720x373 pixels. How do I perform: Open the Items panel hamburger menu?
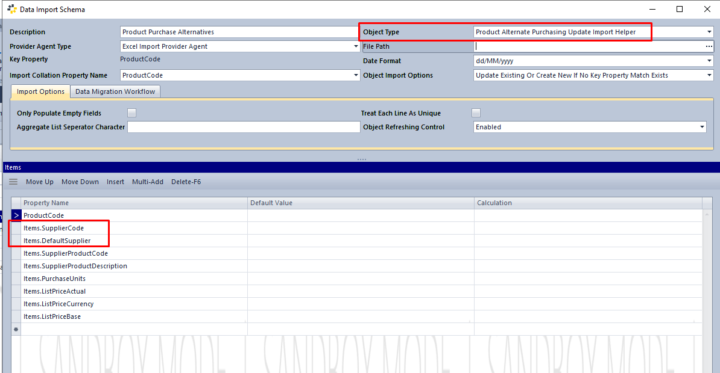pyautogui.click(x=13, y=181)
